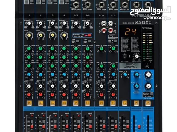
Task: Toggle the FX return red ST button
Action: click(127, 127)
